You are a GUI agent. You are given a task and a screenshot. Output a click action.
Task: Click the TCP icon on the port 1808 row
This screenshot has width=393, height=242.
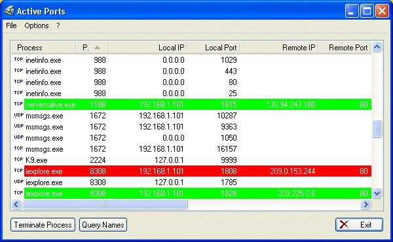click(18, 171)
